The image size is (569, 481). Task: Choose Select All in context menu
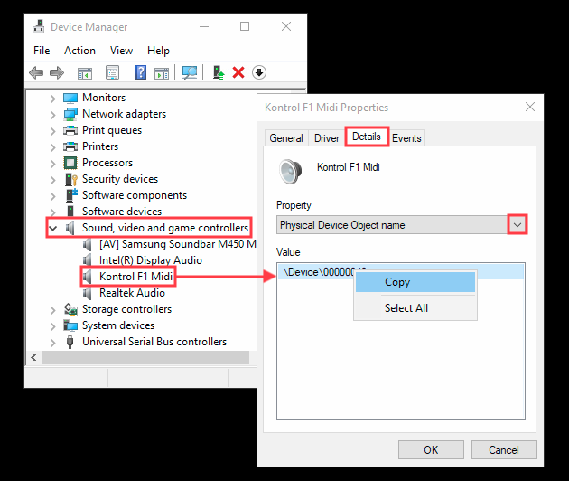(x=406, y=308)
